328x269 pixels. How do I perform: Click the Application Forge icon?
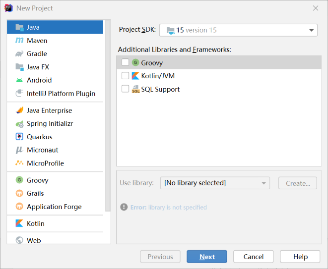pos(19,207)
